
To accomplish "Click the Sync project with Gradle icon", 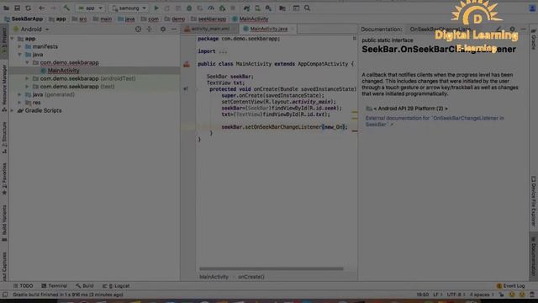I will pos(246,8).
